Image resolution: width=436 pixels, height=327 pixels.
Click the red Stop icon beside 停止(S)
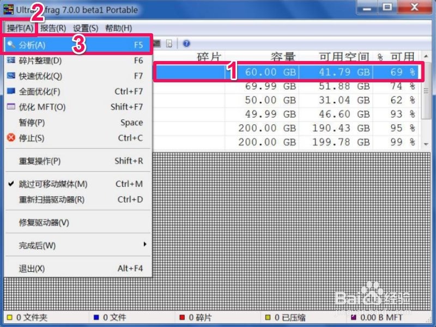pos(12,138)
